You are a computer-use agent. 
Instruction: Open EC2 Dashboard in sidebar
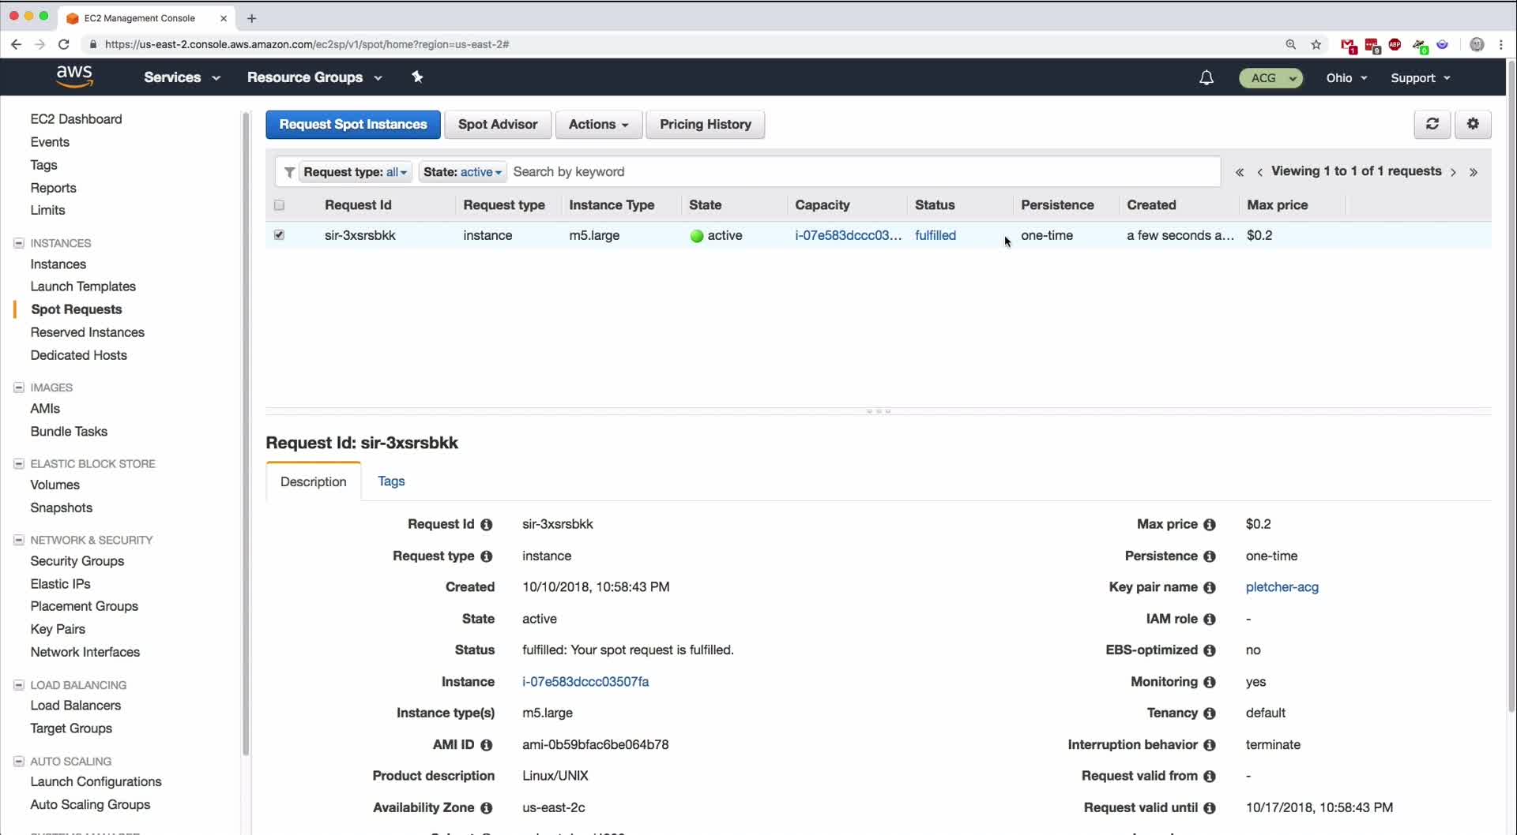pos(76,119)
